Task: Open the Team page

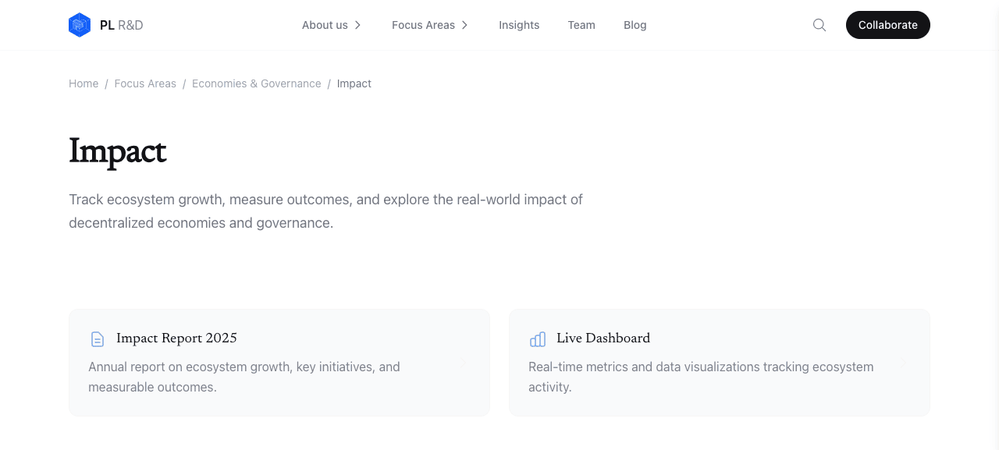Action: tap(581, 25)
